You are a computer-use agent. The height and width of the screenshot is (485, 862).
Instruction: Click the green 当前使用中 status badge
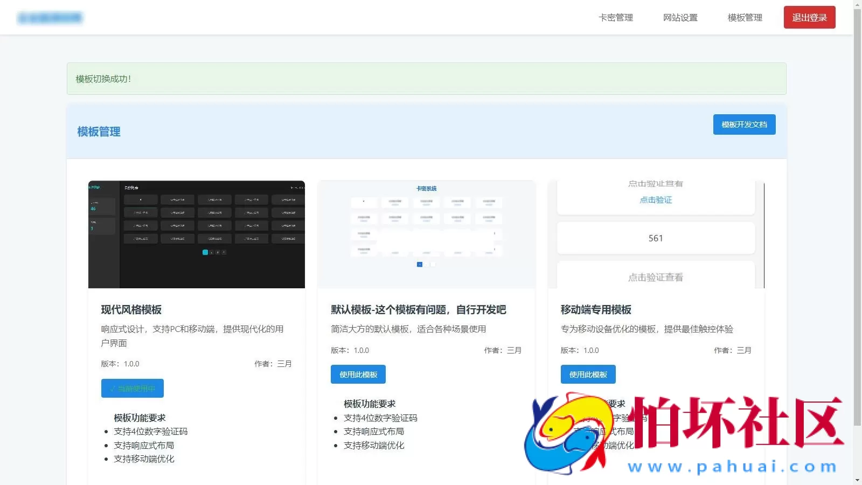(132, 388)
